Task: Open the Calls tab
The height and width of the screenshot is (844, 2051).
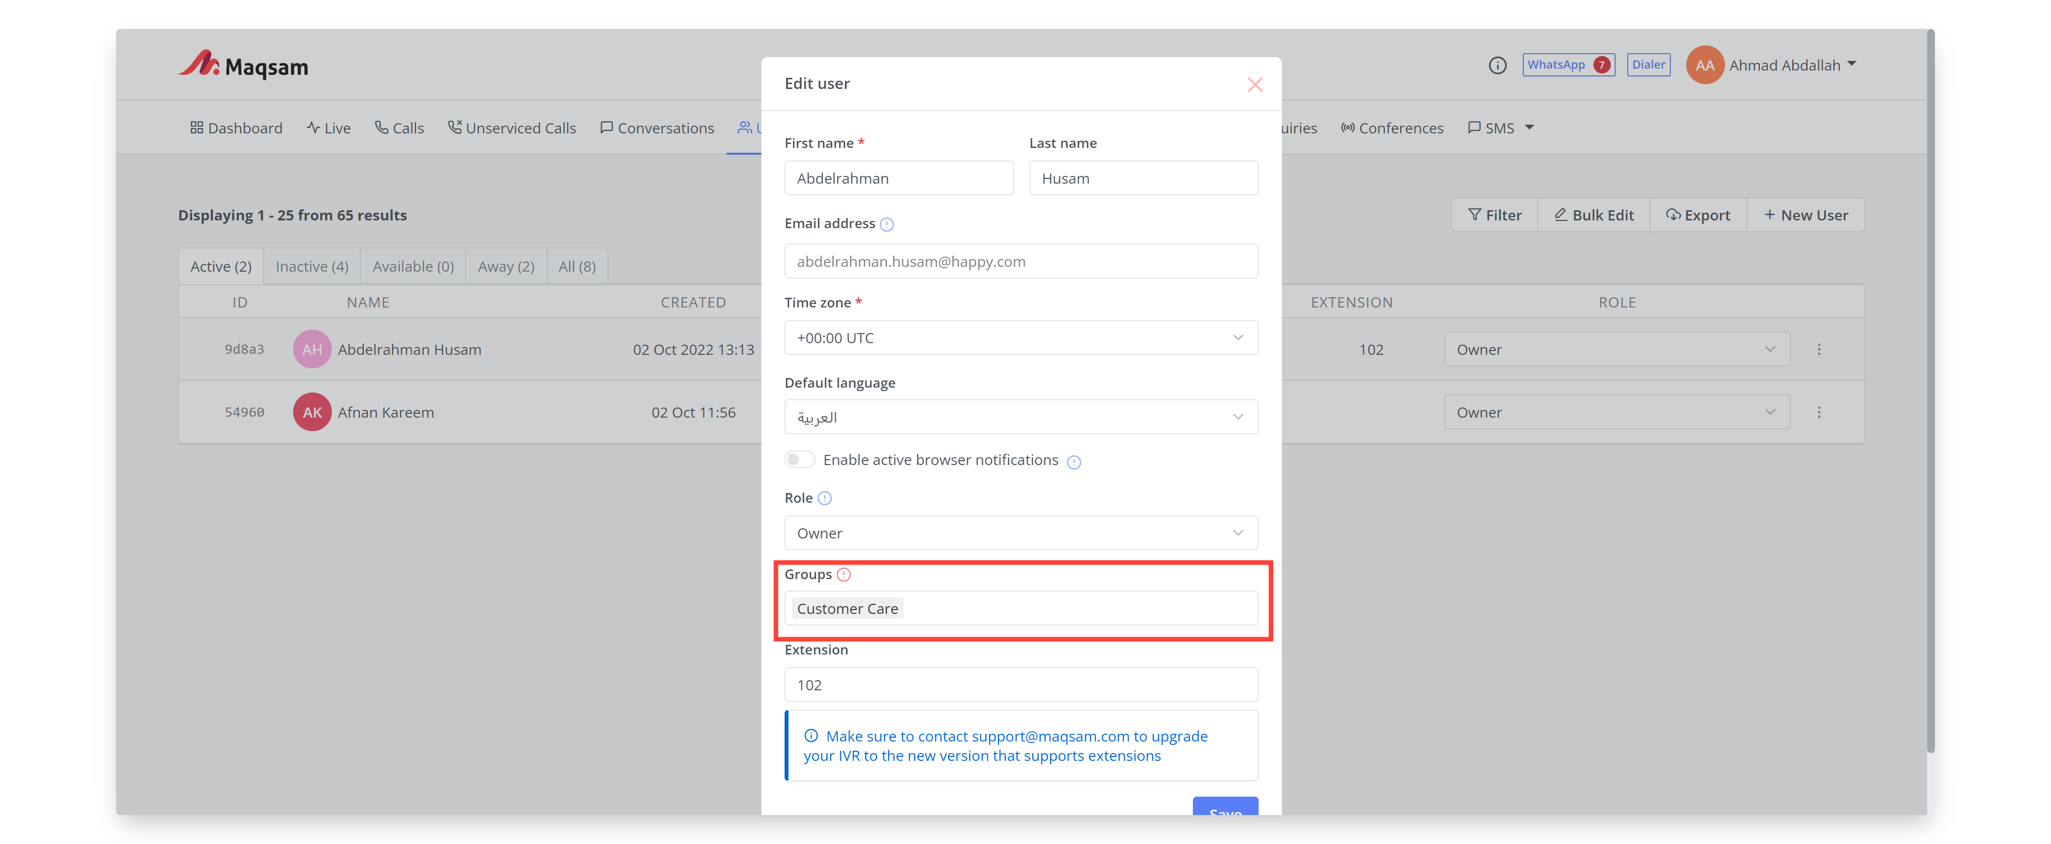Action: [400, 128]
